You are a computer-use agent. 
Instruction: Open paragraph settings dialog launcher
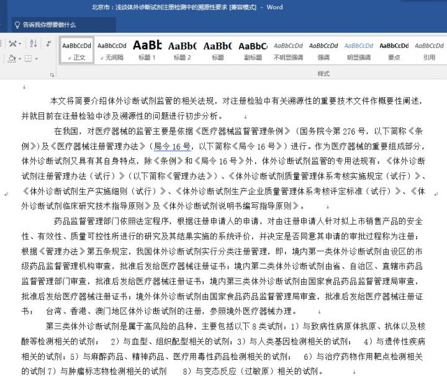click(52, 74)
